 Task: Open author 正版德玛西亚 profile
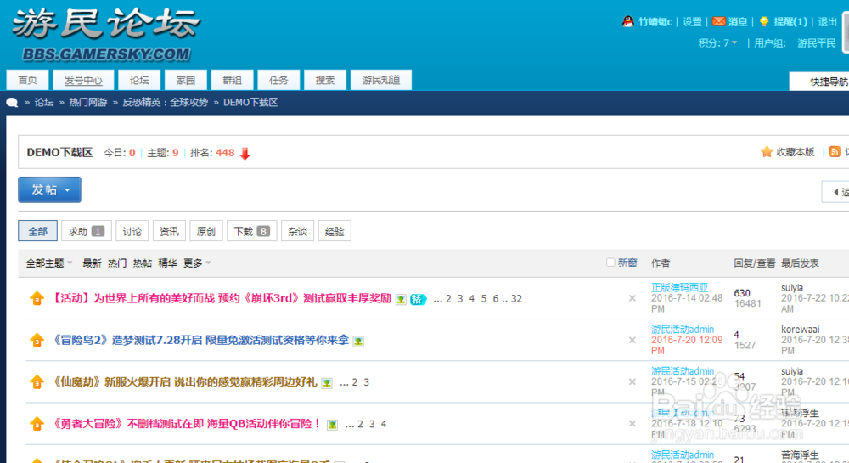coord(679,287)
